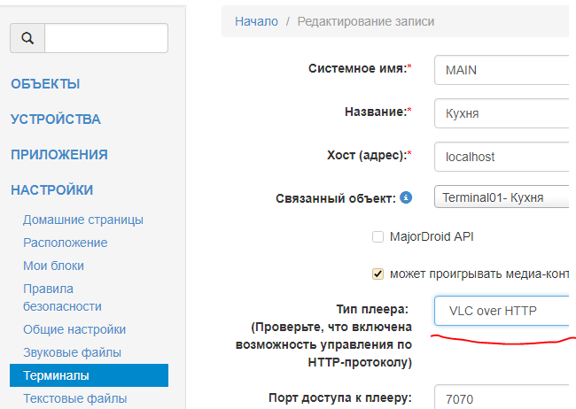The image size is (576, 409).
Task: Expand the УСТРОЙСТВА menu section
Action: point(56,120)
